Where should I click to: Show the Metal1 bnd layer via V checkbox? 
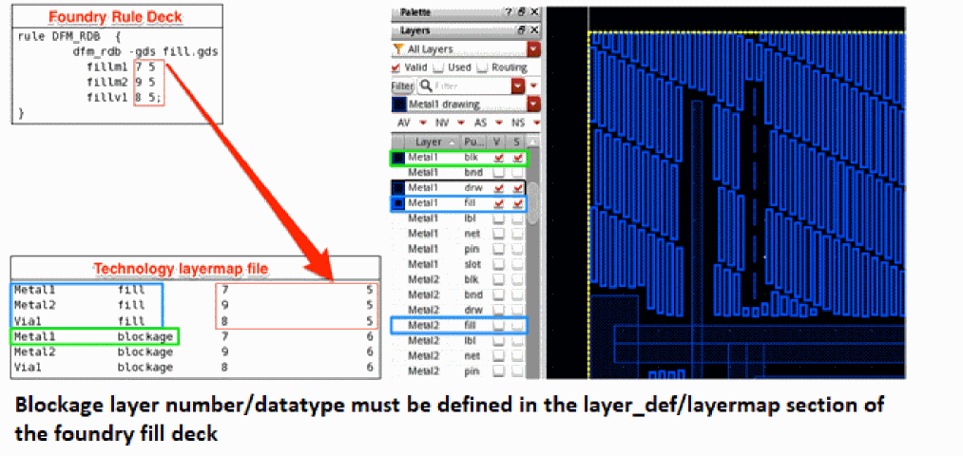(499, 173)
